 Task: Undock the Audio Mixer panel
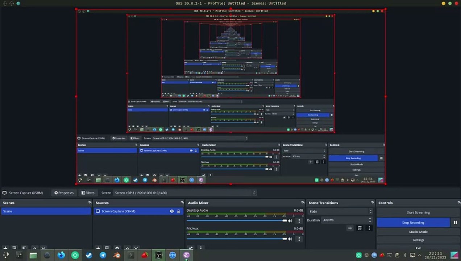tap(303, 203)
